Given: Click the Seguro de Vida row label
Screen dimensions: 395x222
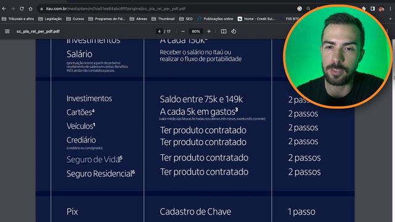Looking at the screenshot, I should pyautogui.click(x=94, y=159).
